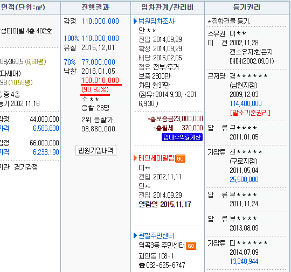291x272 pixels.
Task: Click GO icon next to 역곡3동 주민센터
Action: (x=191, y=246)
